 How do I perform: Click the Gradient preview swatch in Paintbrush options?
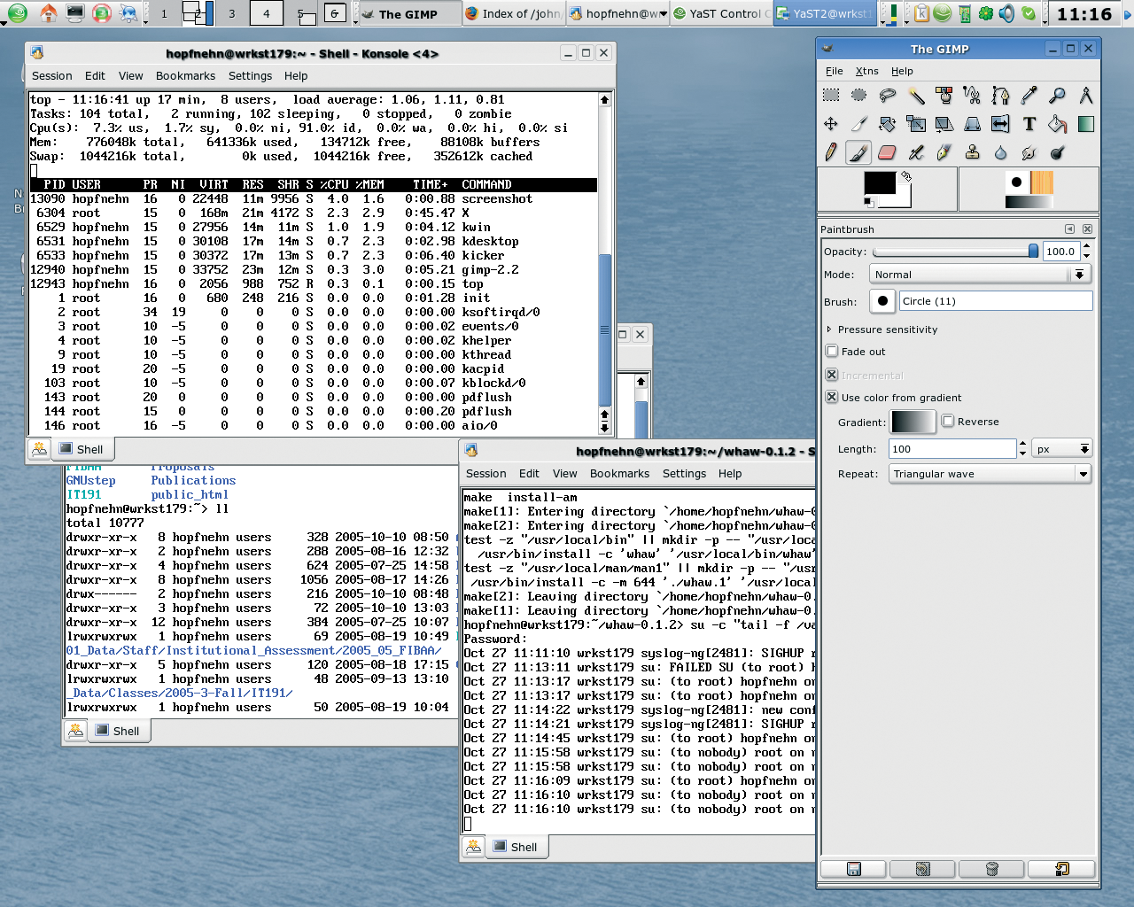point(913,422)
